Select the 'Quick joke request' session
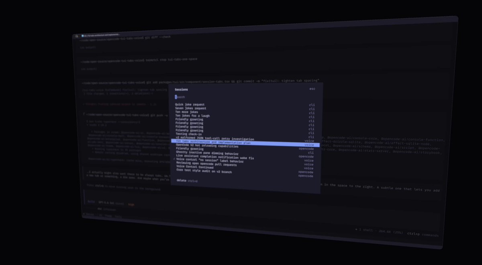Screen dimensions: 482x265 (x=245, y=105)
